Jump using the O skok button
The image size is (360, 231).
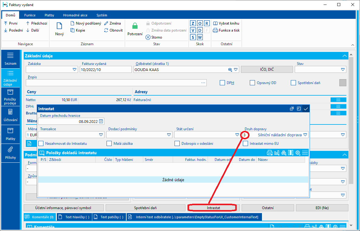tap(200, 23)
